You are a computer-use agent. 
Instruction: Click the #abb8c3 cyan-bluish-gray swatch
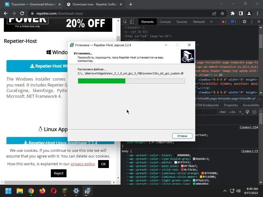[194, 159]
